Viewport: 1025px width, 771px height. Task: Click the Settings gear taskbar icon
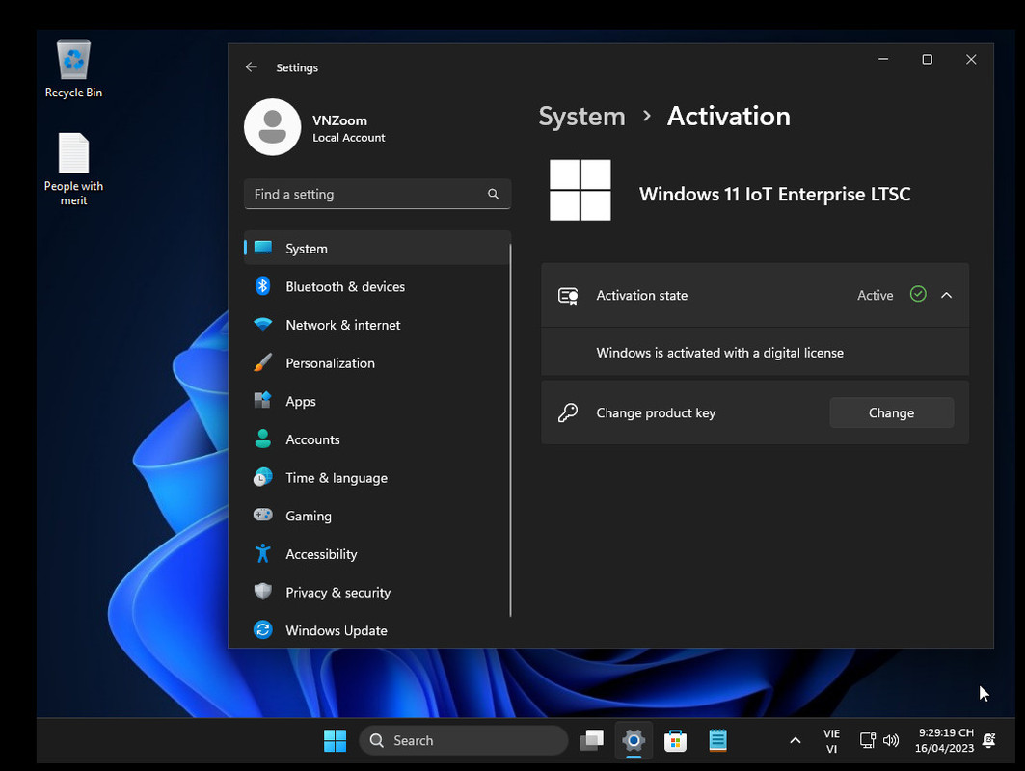[x=634, y=740]
